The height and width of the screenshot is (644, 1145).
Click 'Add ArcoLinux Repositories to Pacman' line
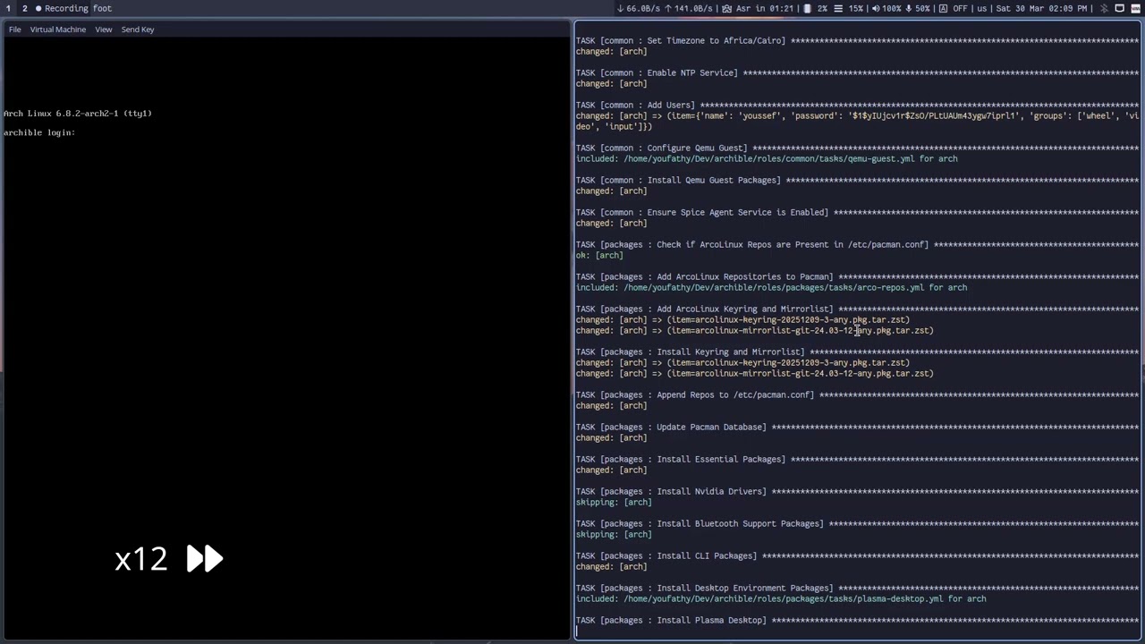[857, 276]
